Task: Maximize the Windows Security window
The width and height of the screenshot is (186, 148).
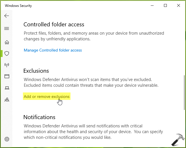Action: coord(165,6)
